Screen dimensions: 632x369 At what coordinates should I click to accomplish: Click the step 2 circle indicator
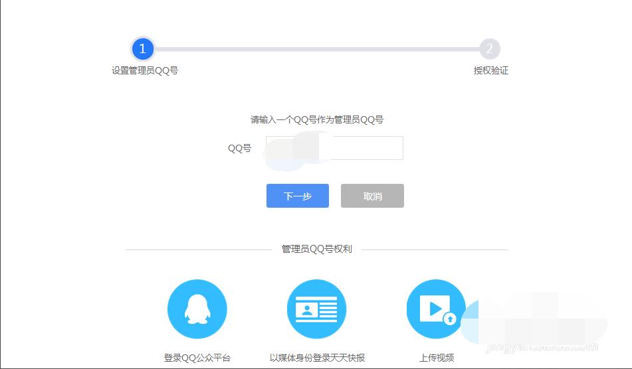(x=489, y=48)
